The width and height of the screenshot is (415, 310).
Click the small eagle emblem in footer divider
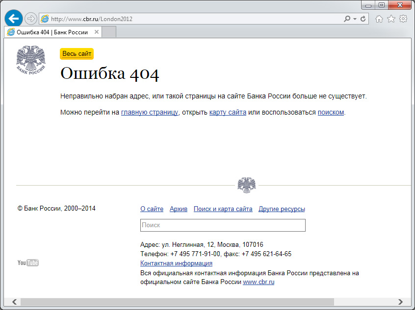pyautogui.click(x=246, y=185)
